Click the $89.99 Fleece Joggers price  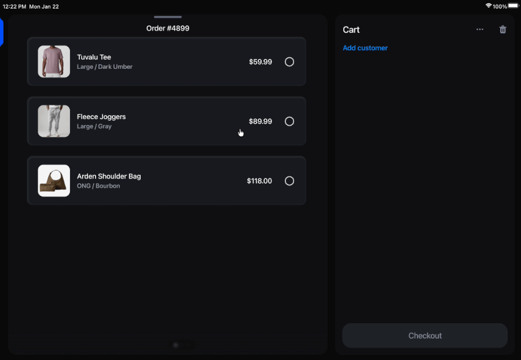pos(260,121)
